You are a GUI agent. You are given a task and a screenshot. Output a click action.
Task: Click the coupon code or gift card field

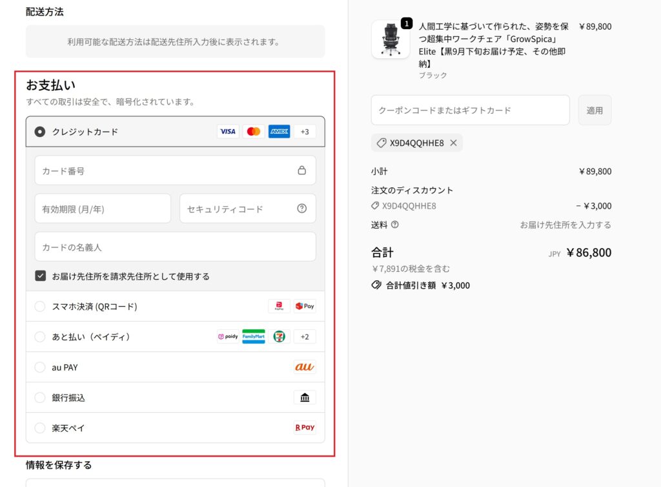[470, 110]
